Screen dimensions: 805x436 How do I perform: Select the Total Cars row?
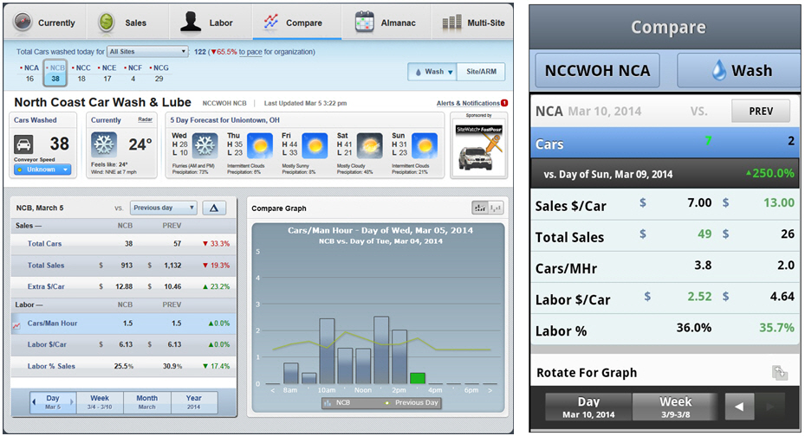coord(124,244)
